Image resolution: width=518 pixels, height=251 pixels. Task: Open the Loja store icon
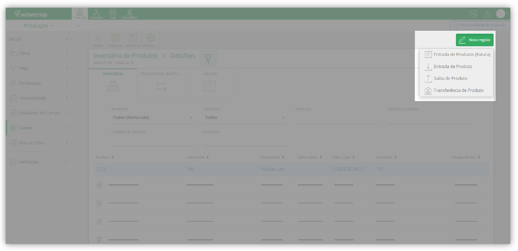[x=112, y=14]
